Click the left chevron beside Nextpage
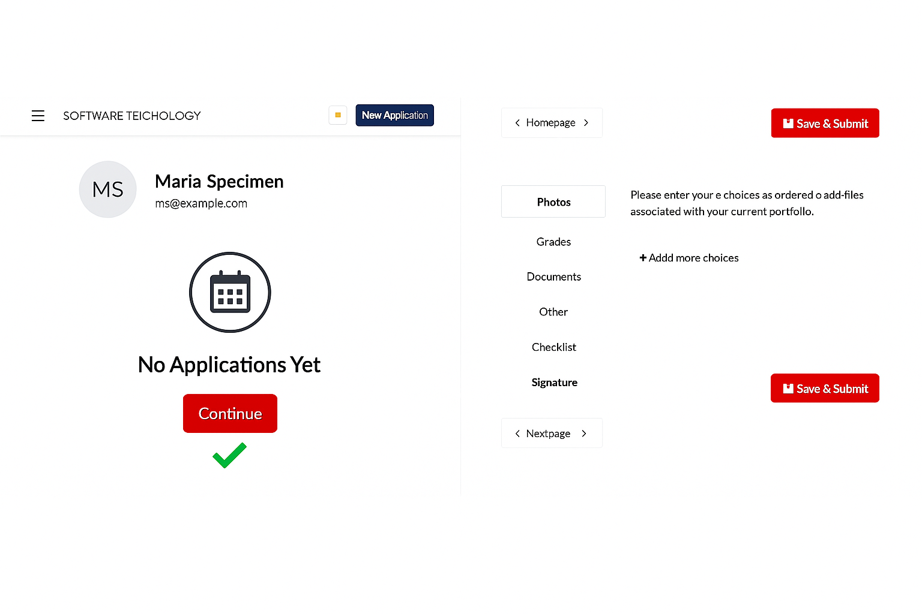922x614 pixels. (517, 434)
